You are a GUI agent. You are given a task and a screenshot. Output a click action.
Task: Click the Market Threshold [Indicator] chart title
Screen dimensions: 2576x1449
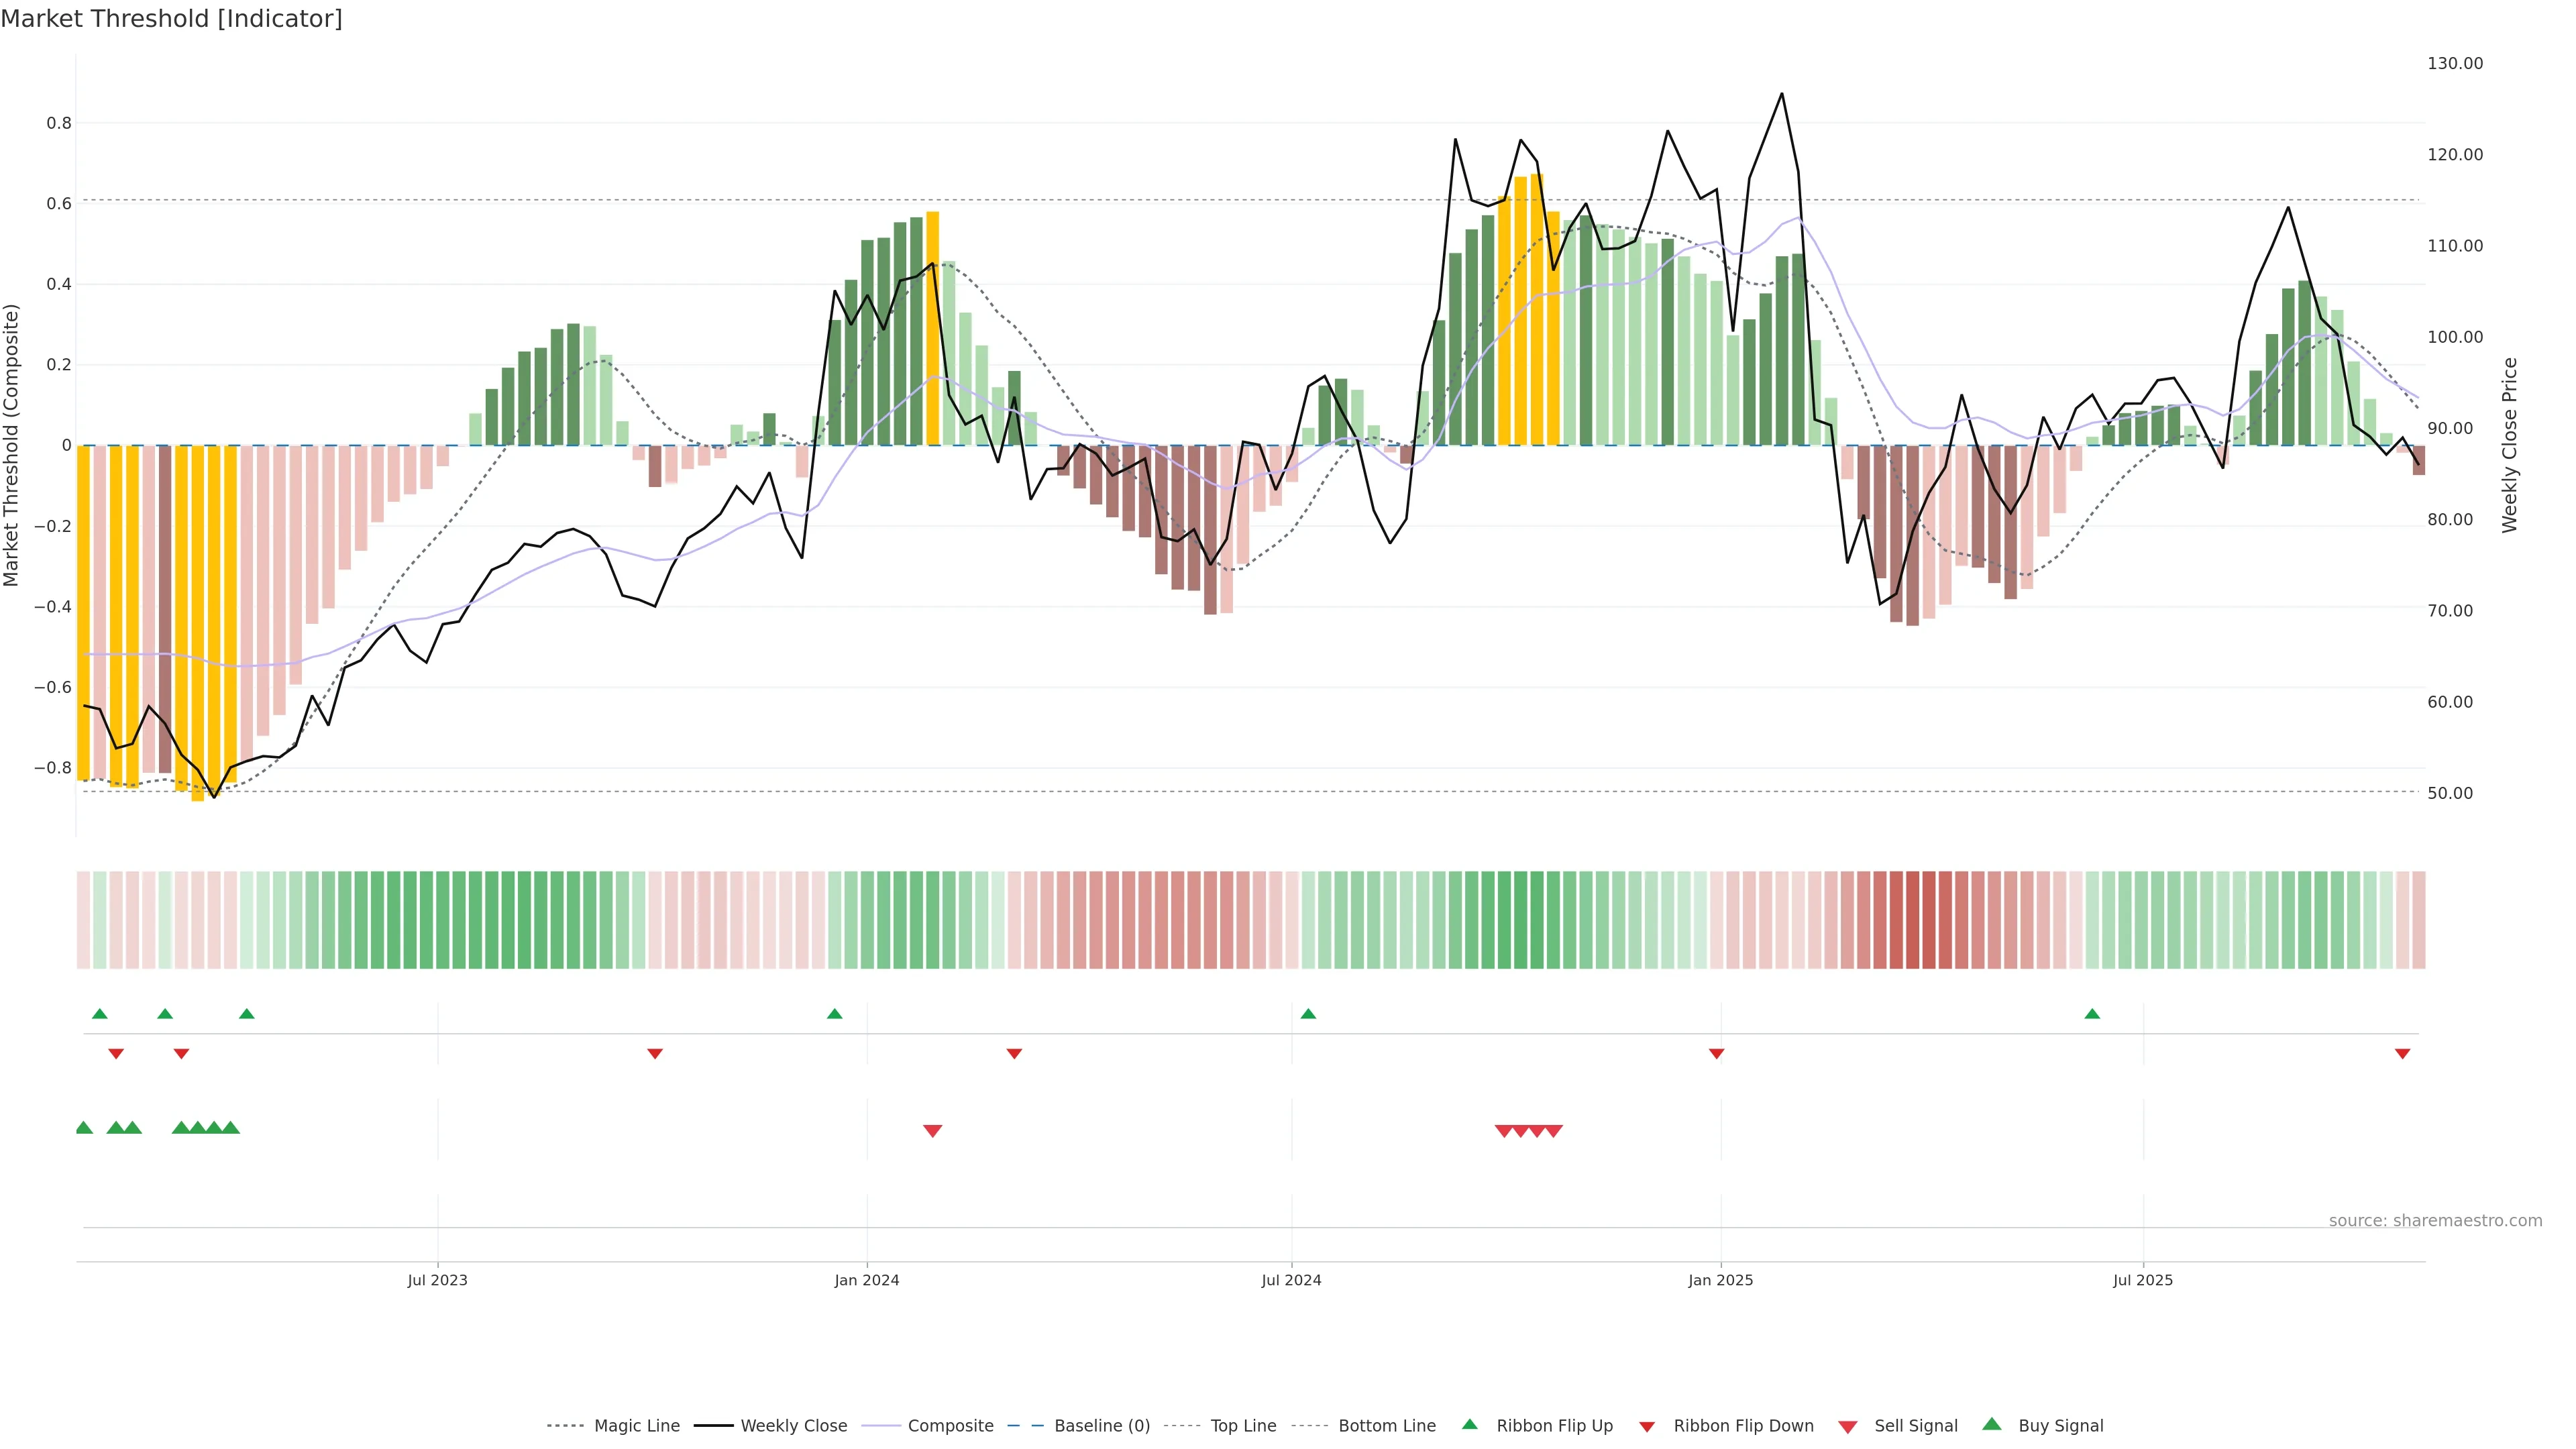click(x=171, y=19)
